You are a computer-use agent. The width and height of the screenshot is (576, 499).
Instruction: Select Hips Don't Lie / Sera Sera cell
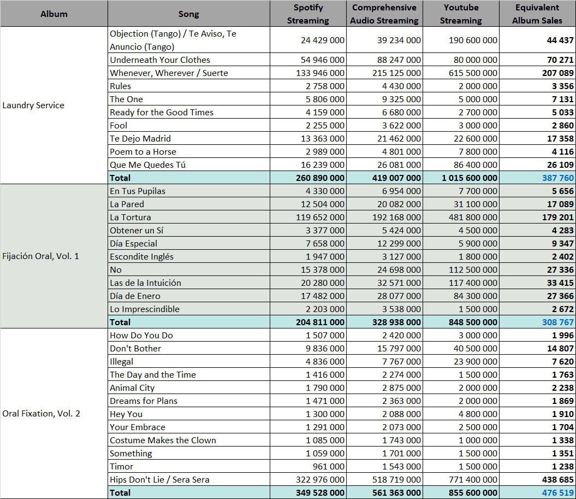click(x=189, y=479)
